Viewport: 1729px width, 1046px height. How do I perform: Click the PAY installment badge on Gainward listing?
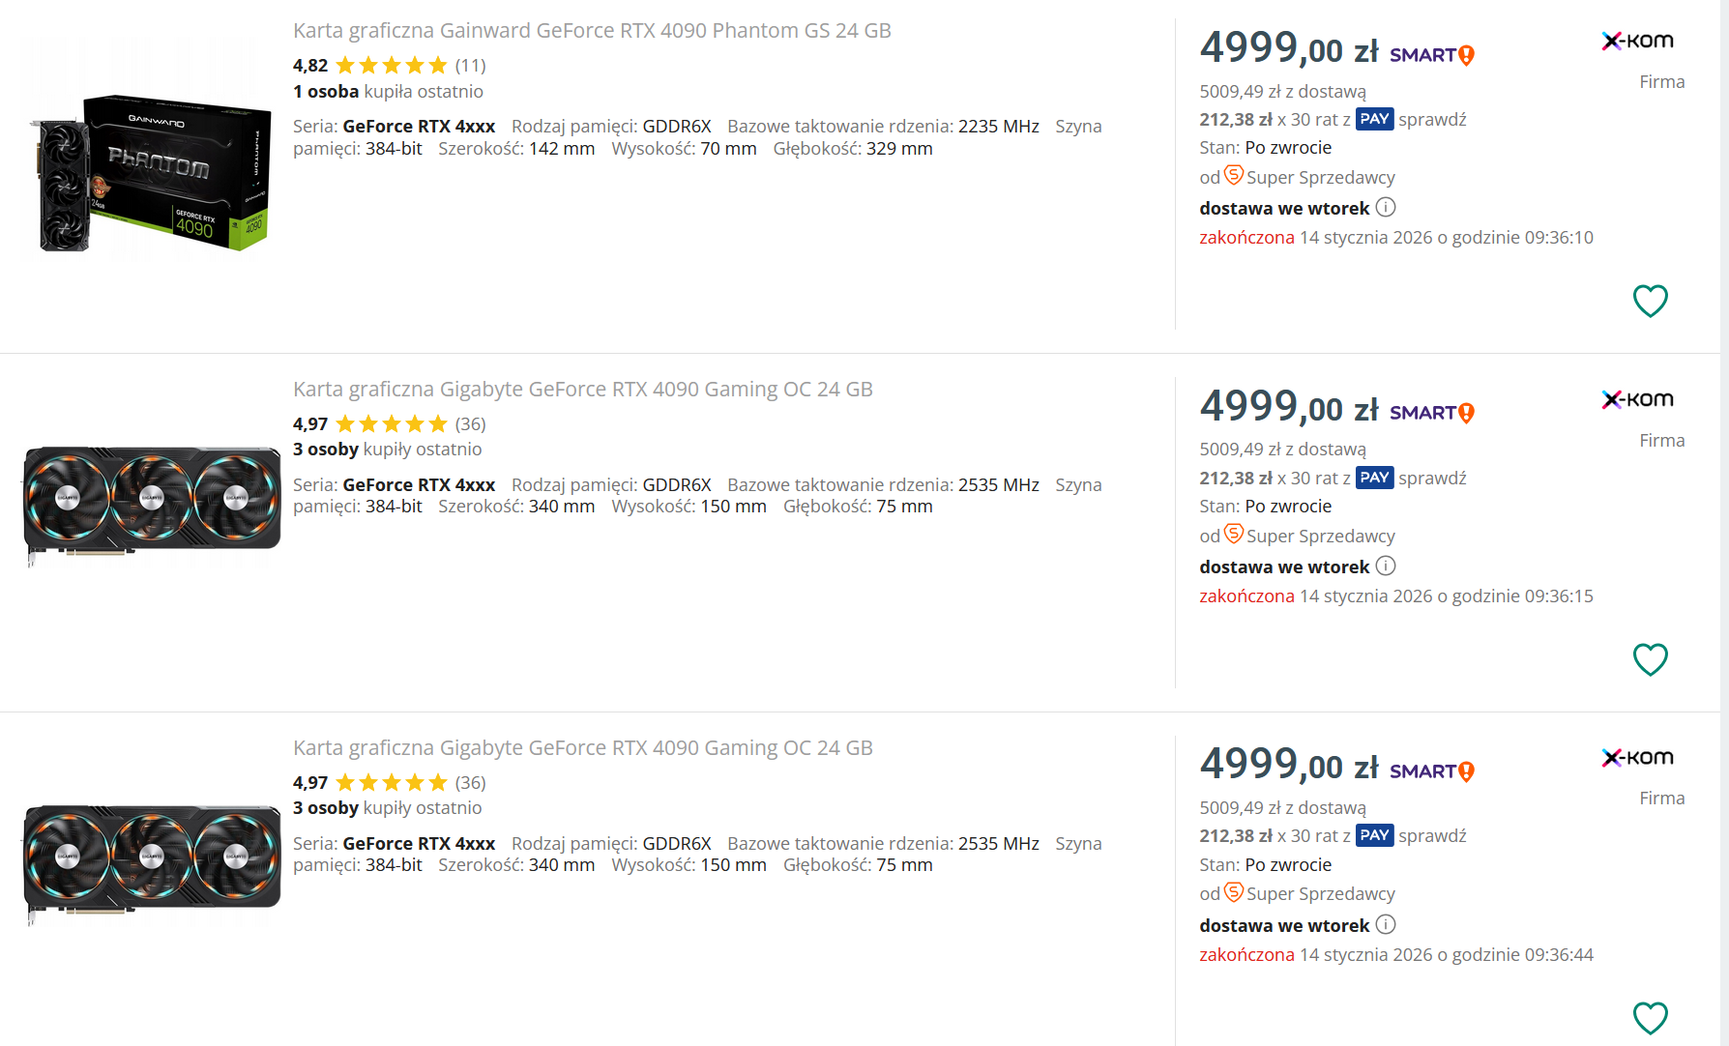1374,119
